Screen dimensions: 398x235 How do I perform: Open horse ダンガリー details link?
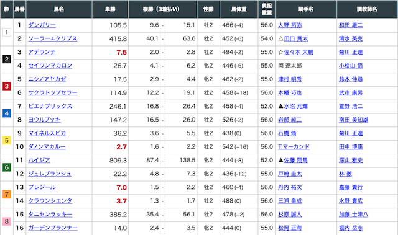[x=42, y=25]
